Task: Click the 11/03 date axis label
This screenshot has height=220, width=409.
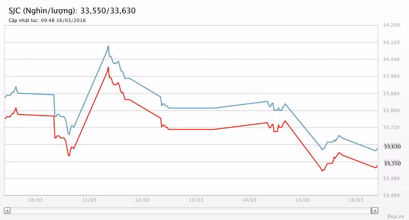Action: click(89, 200)
